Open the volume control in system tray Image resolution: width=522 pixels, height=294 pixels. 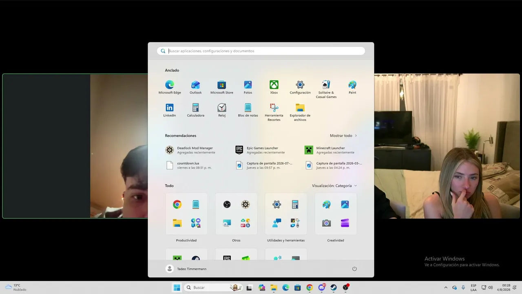coord(490,287)
